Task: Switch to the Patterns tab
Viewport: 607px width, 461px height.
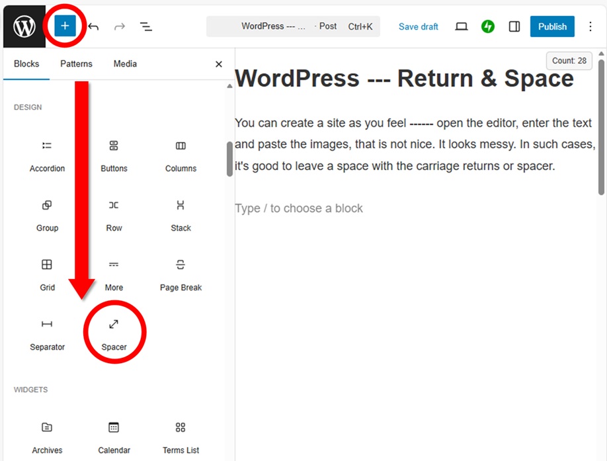Action: [76, 64]
